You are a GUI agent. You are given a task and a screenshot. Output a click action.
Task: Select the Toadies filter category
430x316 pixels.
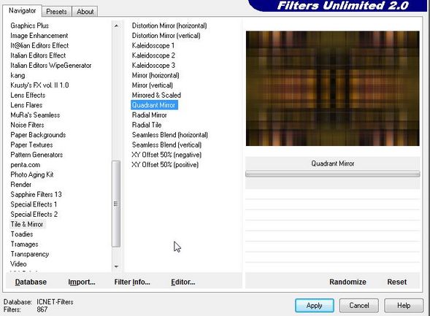point(22,234)
